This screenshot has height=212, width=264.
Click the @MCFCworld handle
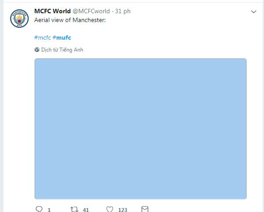coord(91,11)
